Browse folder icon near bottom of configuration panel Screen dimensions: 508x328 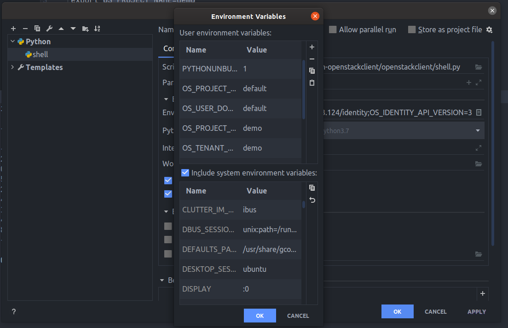pyautogui.click(x=479, y=254)
